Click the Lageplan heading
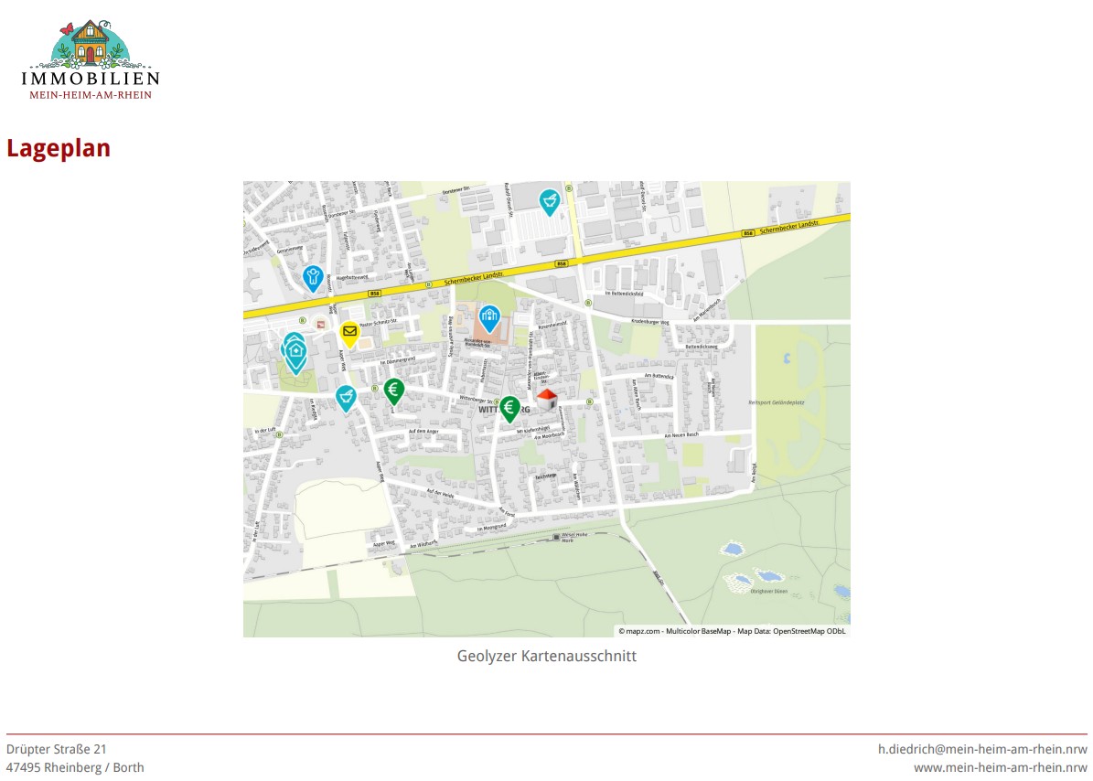The height and width of the screenshot is (781, 1093). tap(59, 148)
